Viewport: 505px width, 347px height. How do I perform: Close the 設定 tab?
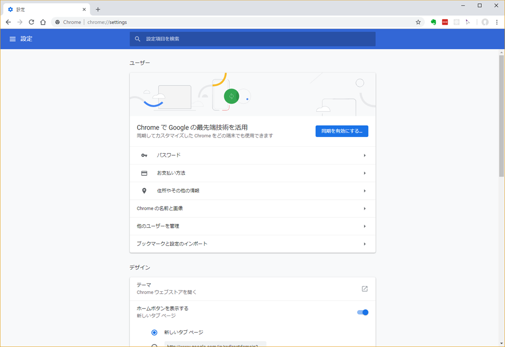84,9
